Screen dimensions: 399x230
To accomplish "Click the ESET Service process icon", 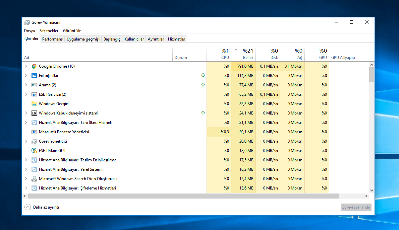I will [x=34, y=94].
